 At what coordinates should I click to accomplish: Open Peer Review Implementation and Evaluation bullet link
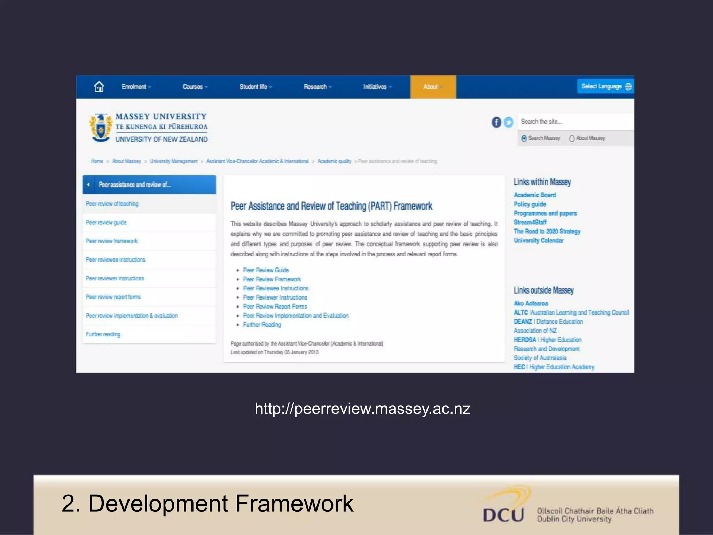[296, 316]
